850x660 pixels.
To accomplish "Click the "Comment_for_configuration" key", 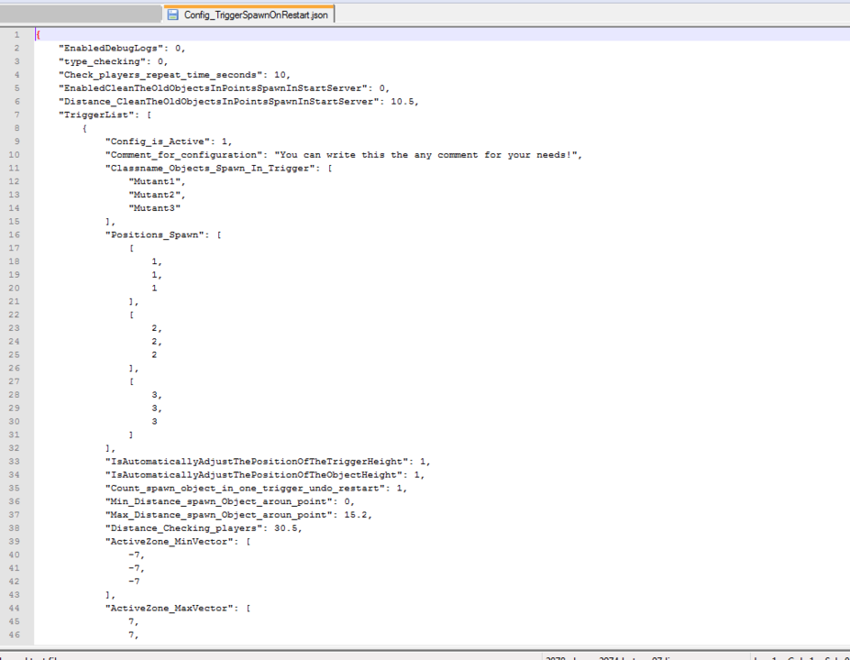I will [183, 155].
